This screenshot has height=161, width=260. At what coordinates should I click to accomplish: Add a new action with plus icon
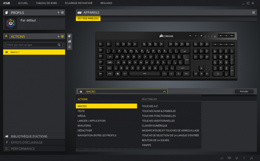pyautogui.click(x=58, y=37)
